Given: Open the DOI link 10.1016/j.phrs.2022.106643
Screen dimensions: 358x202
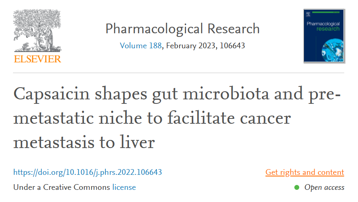Looking at the screenshot, I should click(x=88, y=172).
